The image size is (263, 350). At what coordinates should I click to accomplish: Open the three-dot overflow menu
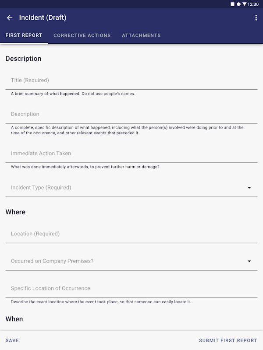(256, 18)
